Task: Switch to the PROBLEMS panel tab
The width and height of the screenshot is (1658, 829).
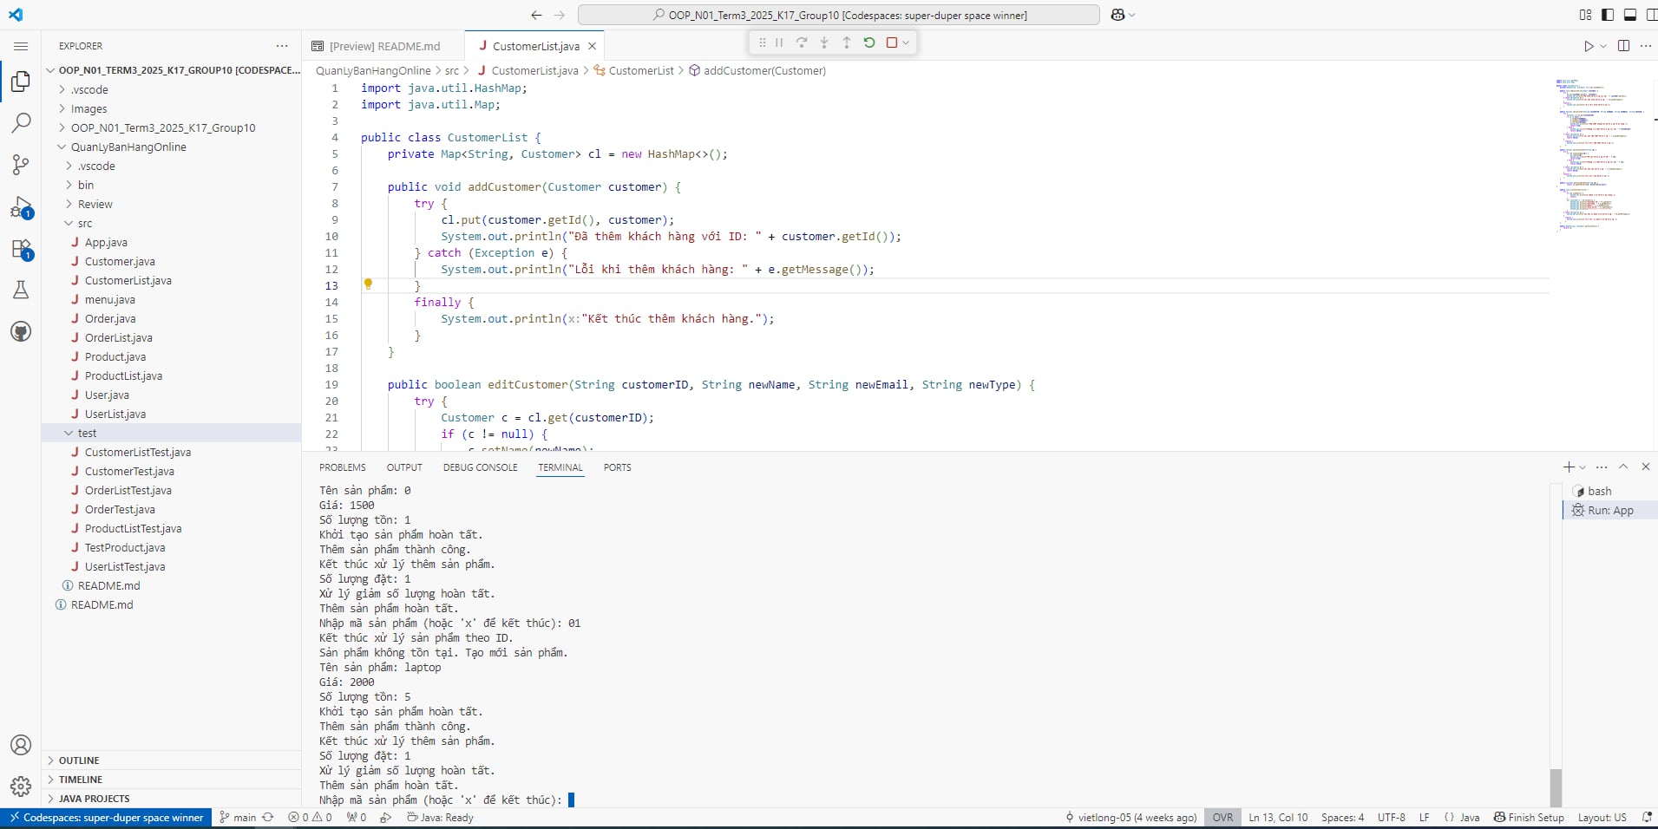Action: [x=343, y=467]
